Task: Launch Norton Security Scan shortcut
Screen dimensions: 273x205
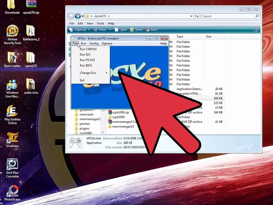Action: pyautogui.click(x=12, y=34)
